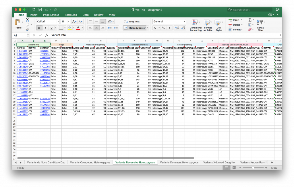Click Decrease Decimal icon

(183, 28)
